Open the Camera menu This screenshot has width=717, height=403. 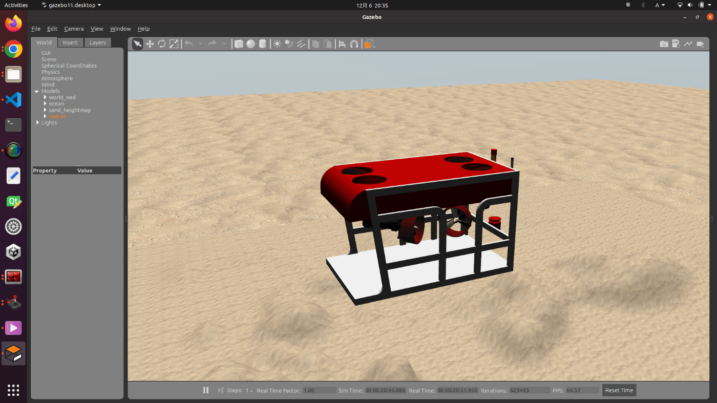(x=73, y=29)
